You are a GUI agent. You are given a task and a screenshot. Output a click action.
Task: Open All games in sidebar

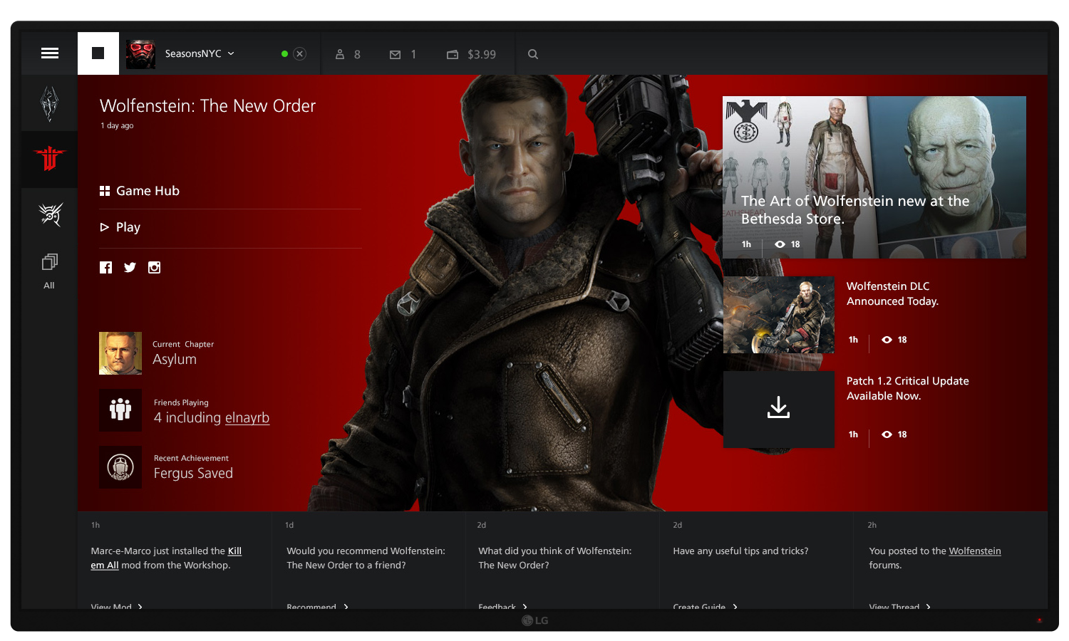(x=49, y=271)
